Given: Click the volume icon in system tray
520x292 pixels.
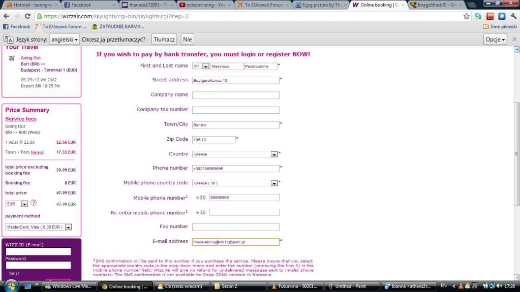Looking at the screenshot, I should pyautogui.click(x=499, y=286).
